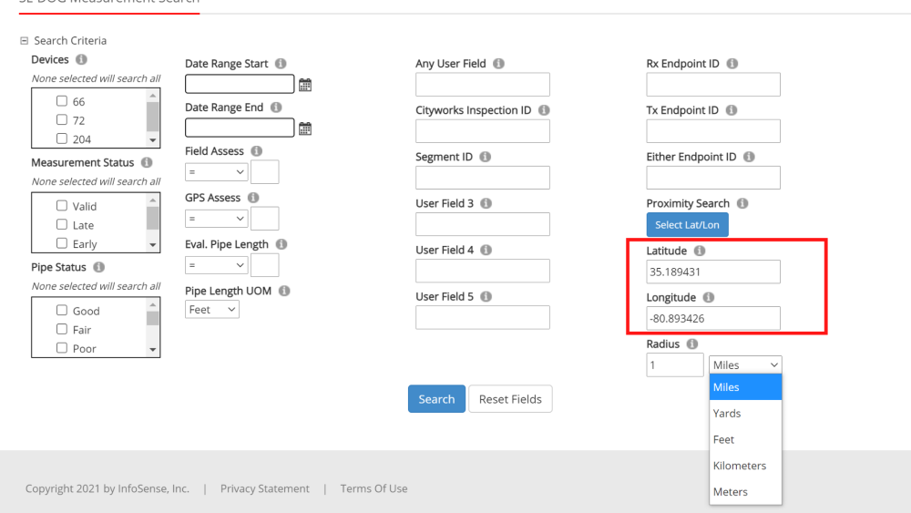Click the Cityworks Inspection ID info icon

pyautogui.click(x=544, y=110)
